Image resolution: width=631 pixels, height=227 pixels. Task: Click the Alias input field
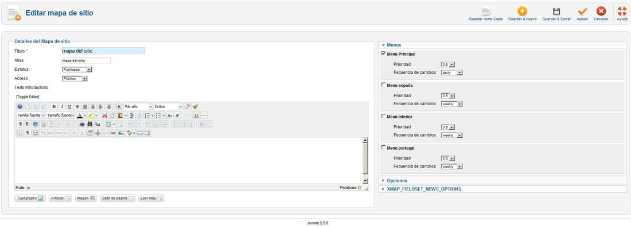pos(86,61)
